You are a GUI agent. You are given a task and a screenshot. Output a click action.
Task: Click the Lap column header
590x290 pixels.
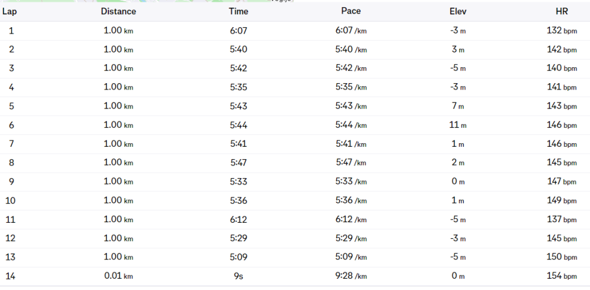[x=9, y=12]
